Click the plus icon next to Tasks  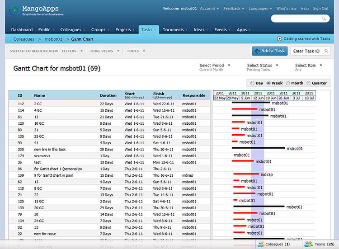click(x=155, y=30)
